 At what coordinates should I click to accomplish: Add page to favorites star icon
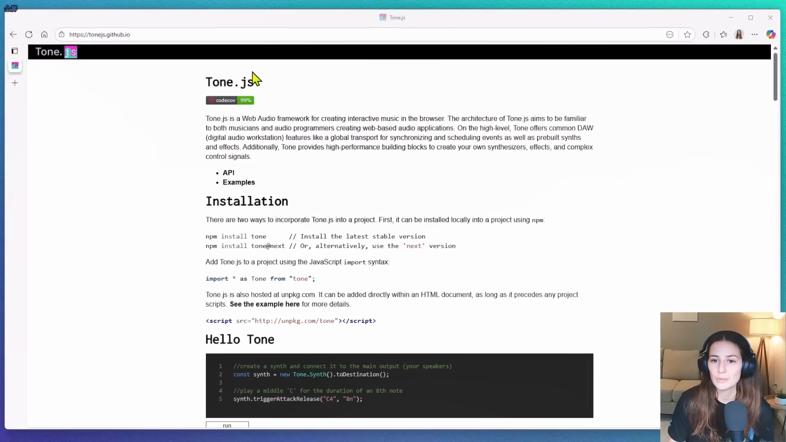click(687, 34)
